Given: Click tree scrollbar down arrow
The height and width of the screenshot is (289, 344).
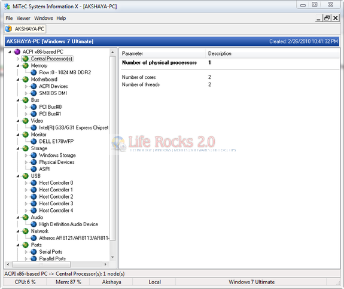Looking at the screenshot, I should [x=112, y=257].
